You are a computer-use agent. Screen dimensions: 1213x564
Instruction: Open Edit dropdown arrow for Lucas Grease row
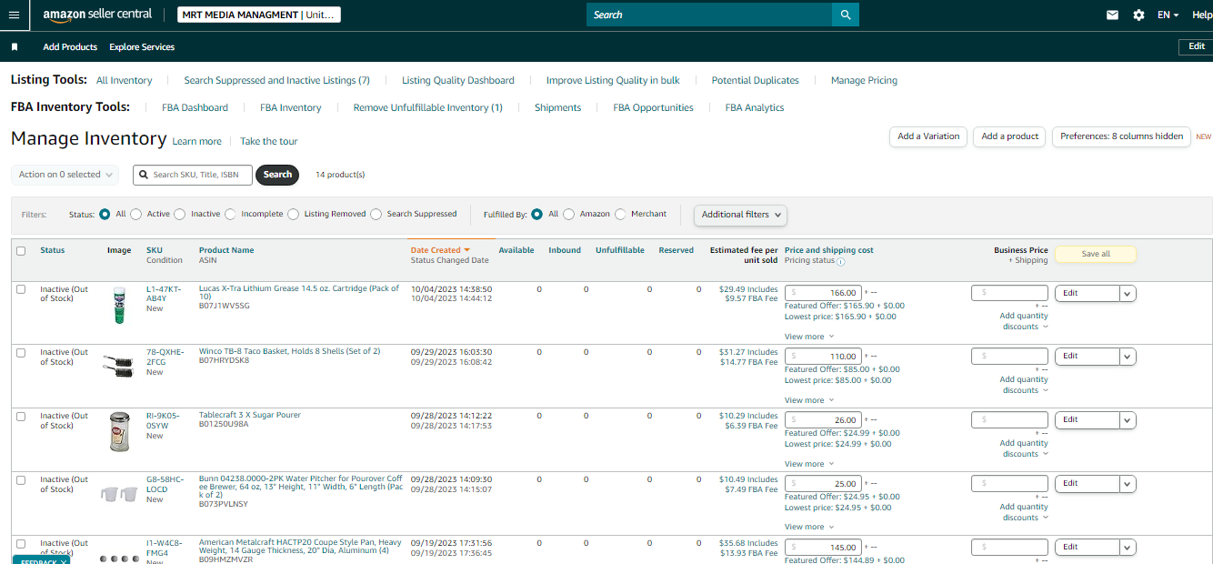pos(1128,293)
